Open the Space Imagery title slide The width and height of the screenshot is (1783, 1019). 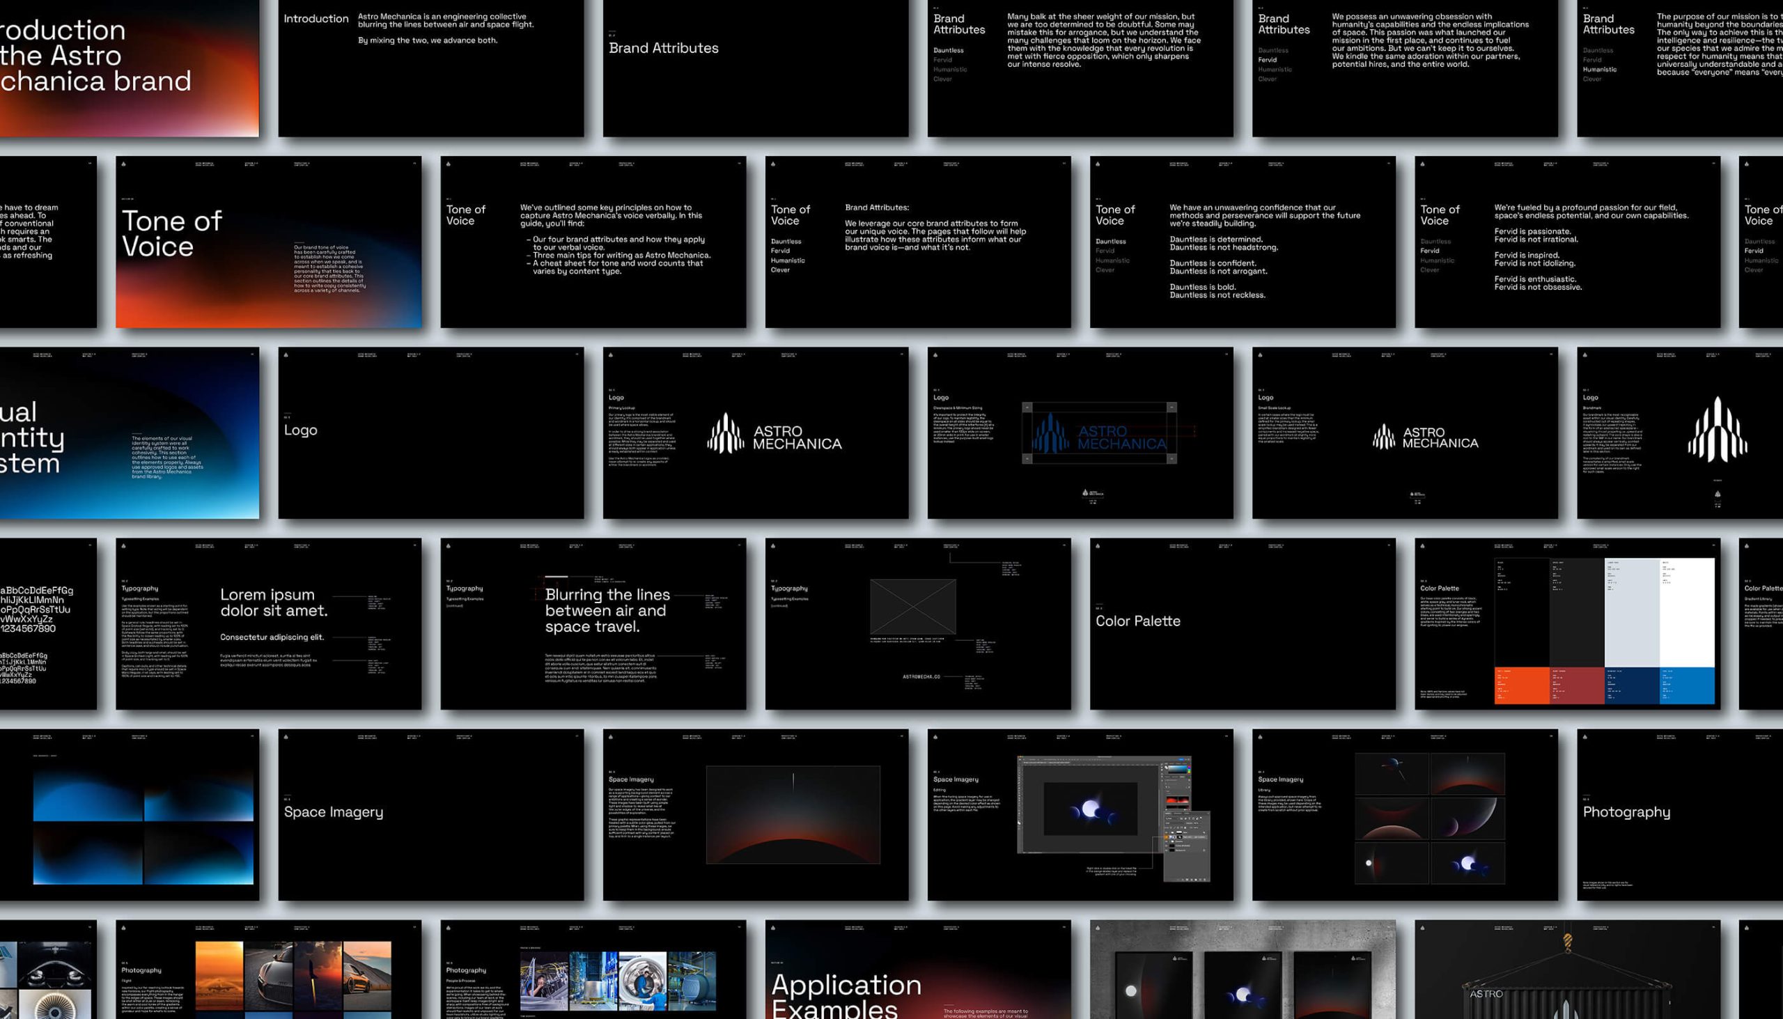tap(431, 815)
